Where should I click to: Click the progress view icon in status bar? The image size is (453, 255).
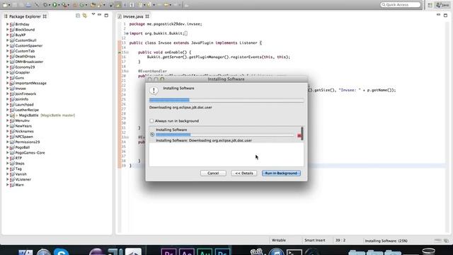447,241
